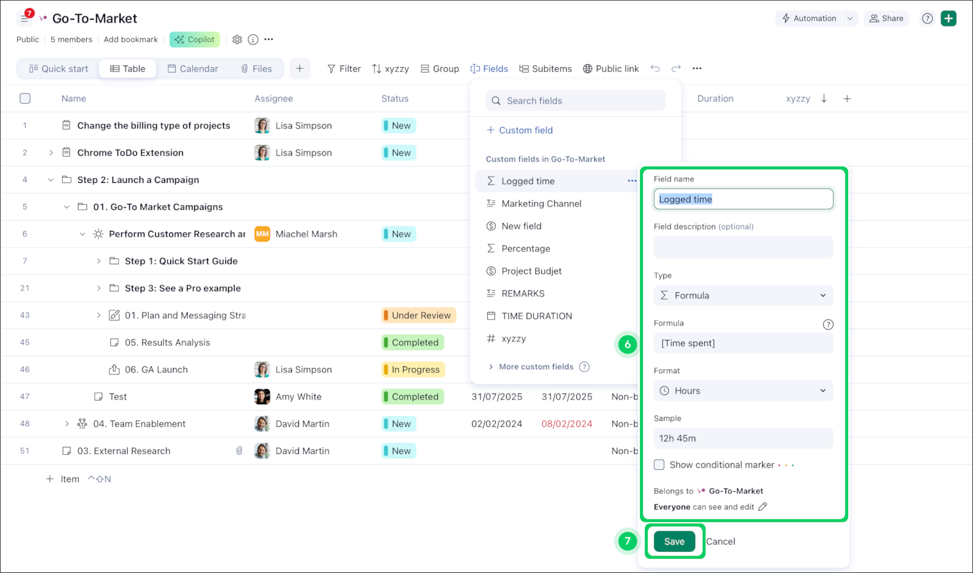Switch to the Calendar tab

pyautogui.click(x=193, y=69)
